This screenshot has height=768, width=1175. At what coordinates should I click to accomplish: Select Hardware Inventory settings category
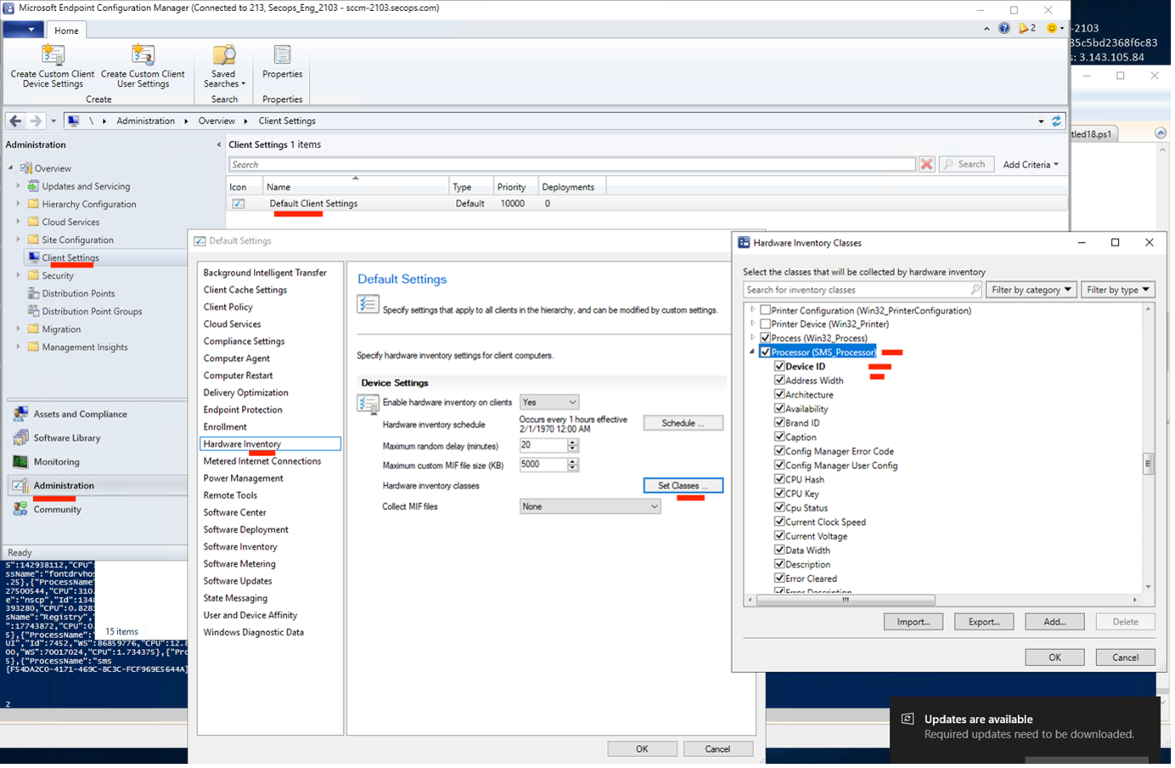pos(270,444)
